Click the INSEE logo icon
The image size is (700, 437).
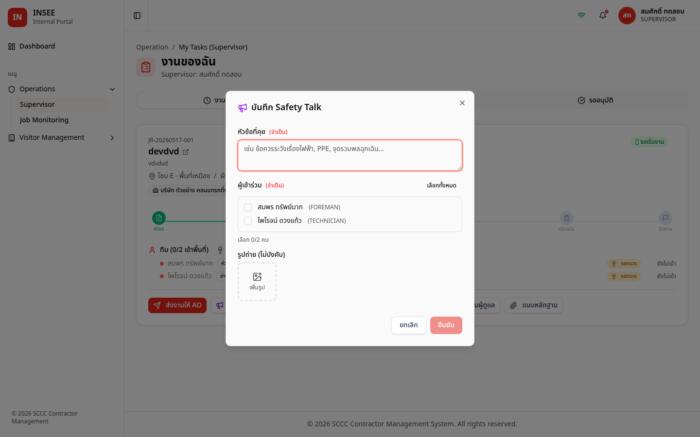coord(17,17)
